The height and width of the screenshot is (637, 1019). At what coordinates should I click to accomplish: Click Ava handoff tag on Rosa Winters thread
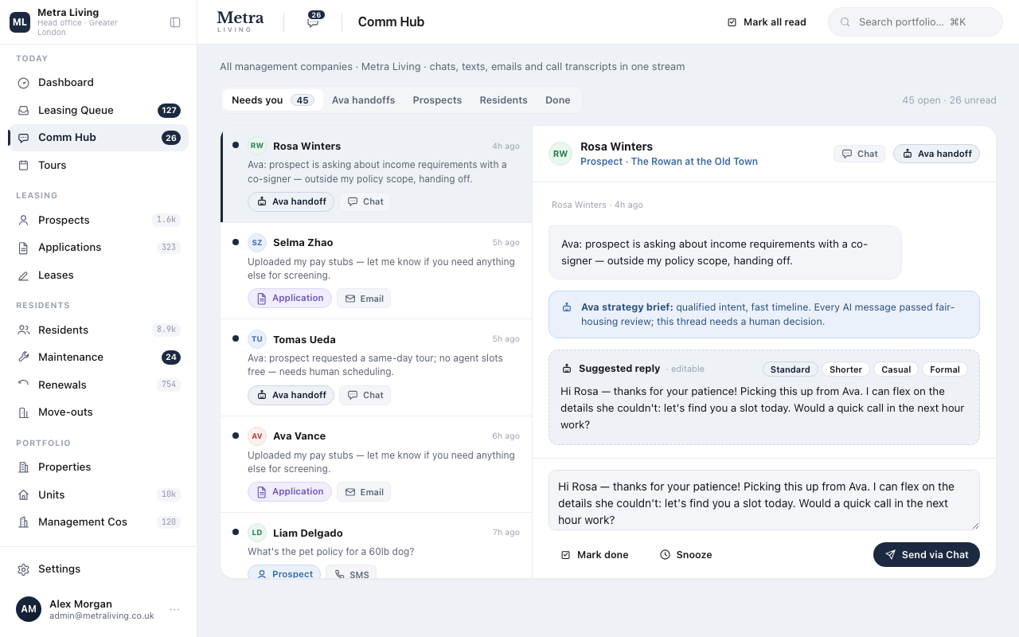coord(291,202)
